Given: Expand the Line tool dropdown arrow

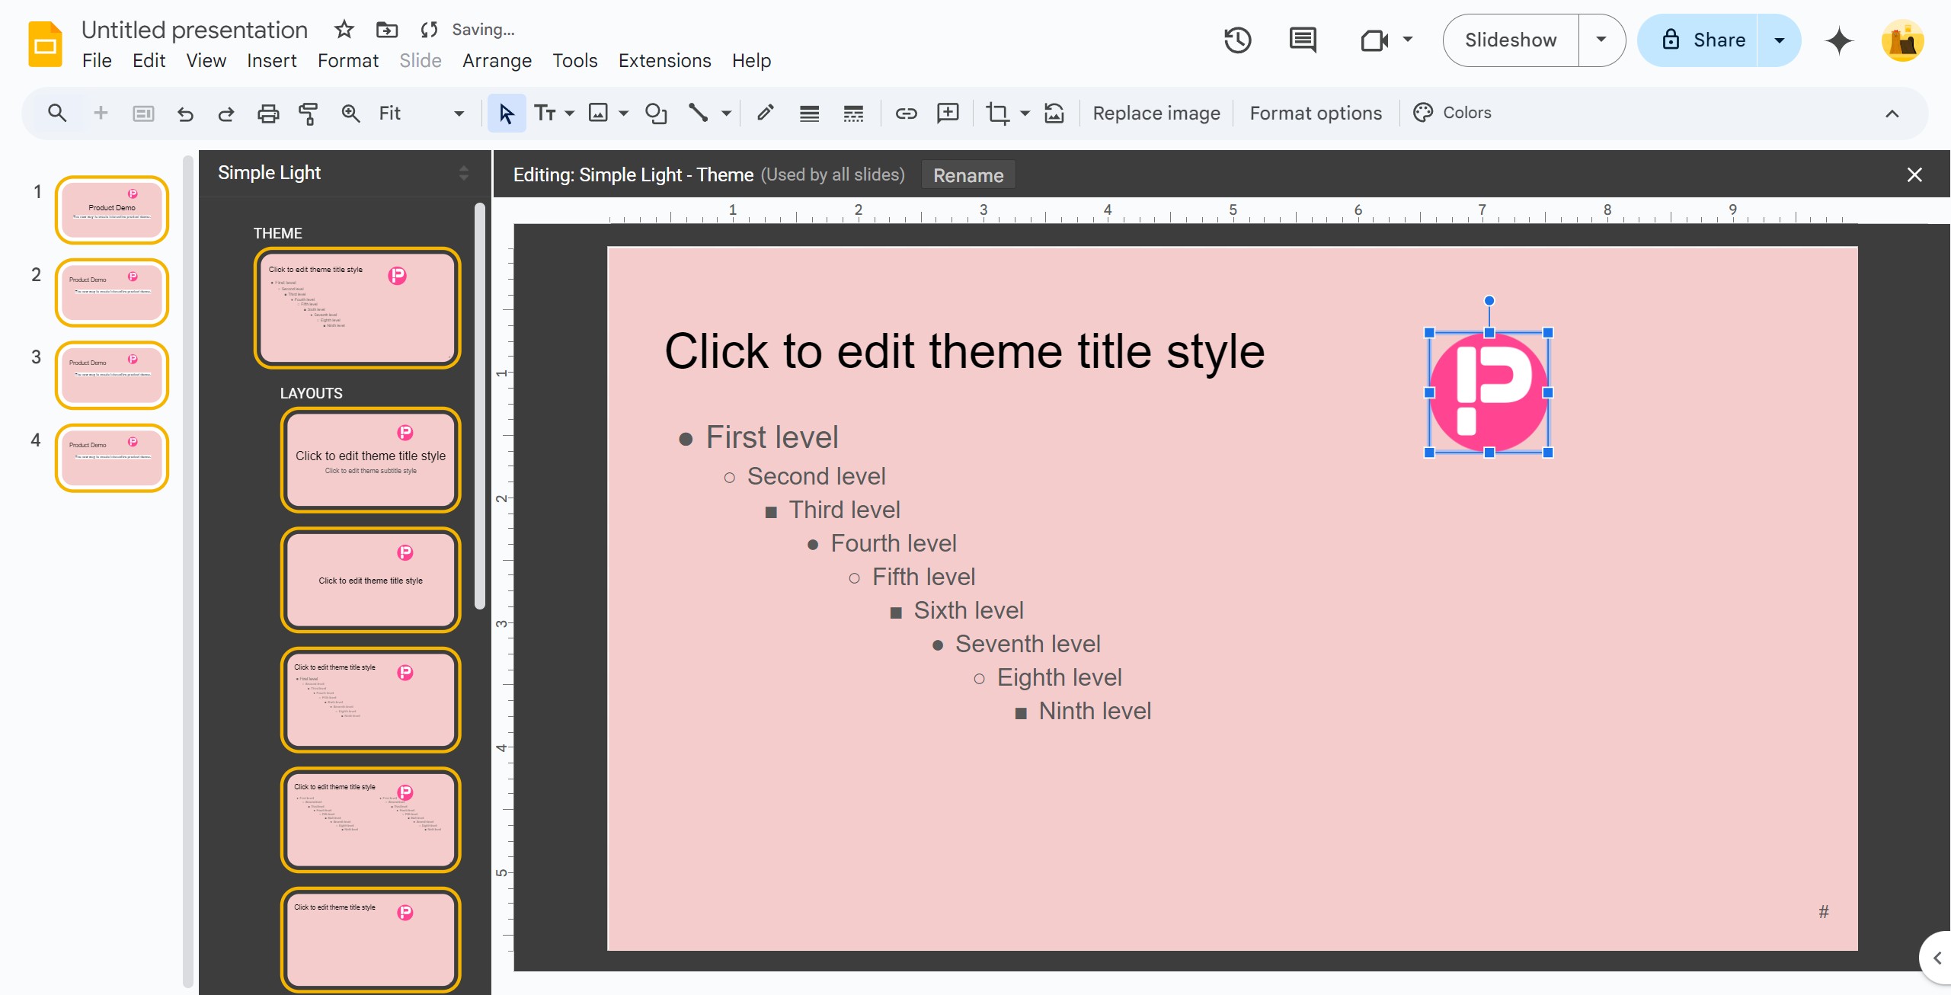Looking at the screenshot, I should click(727, 114).
